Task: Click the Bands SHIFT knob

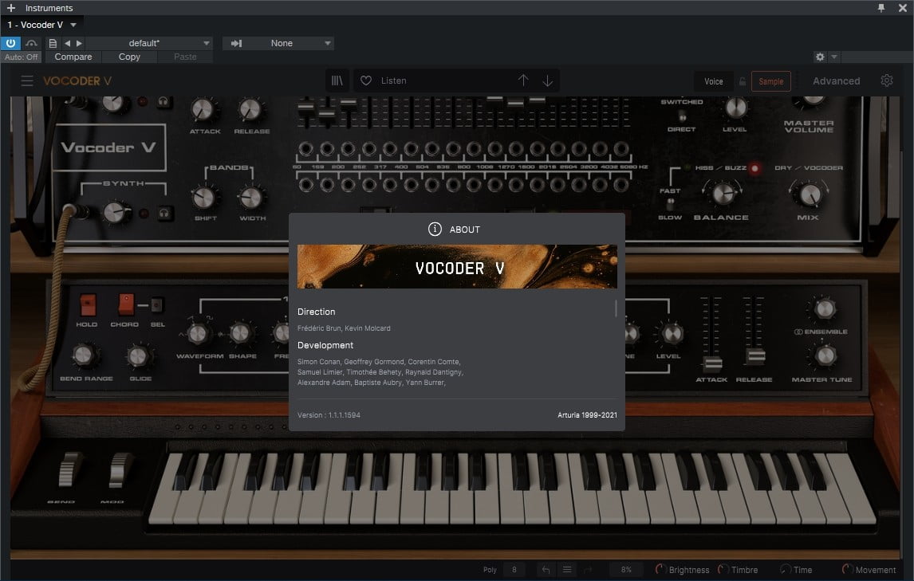Action: [204, 198]
